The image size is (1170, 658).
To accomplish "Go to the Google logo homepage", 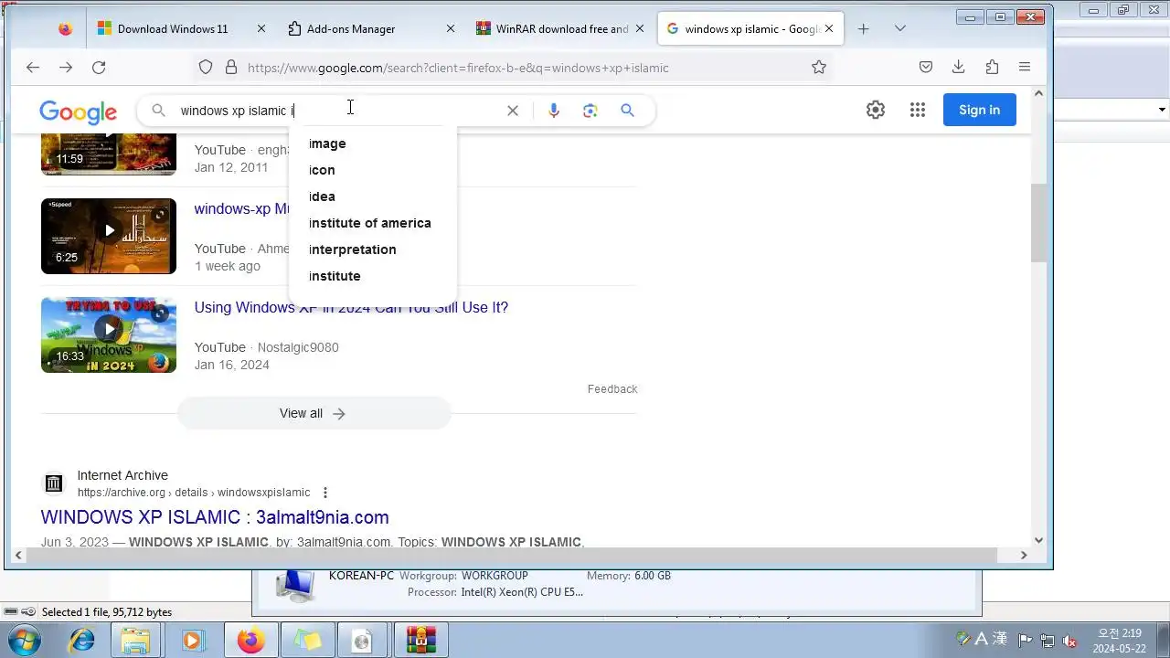I will click(78, 111).
